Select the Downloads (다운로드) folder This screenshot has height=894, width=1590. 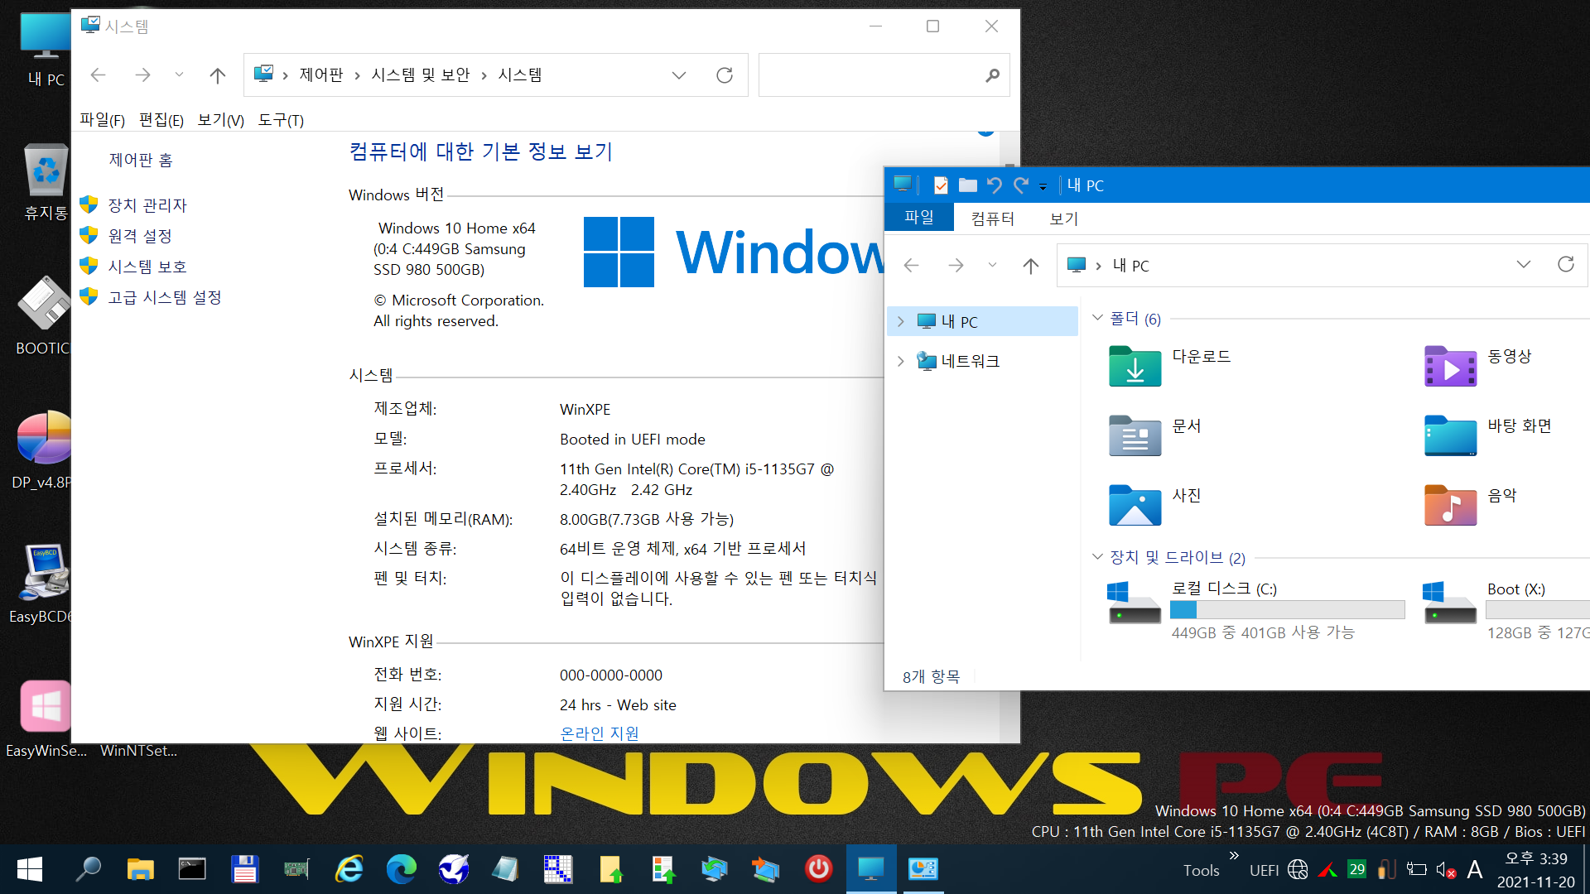[x=1169, y=366]
